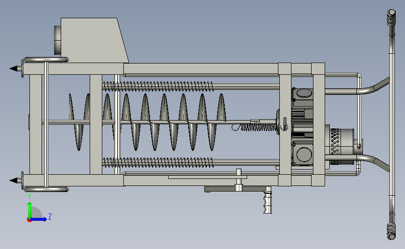The height and width of the screenshot is (249, 405).
Task: Select the upper coil spring on the guide rod
Action: point(157,86)
